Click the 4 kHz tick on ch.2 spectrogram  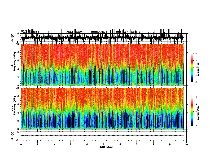[18, 113]
